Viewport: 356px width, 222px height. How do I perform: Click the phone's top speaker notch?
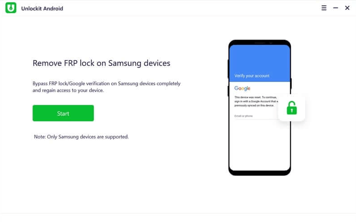click(260, 43)
